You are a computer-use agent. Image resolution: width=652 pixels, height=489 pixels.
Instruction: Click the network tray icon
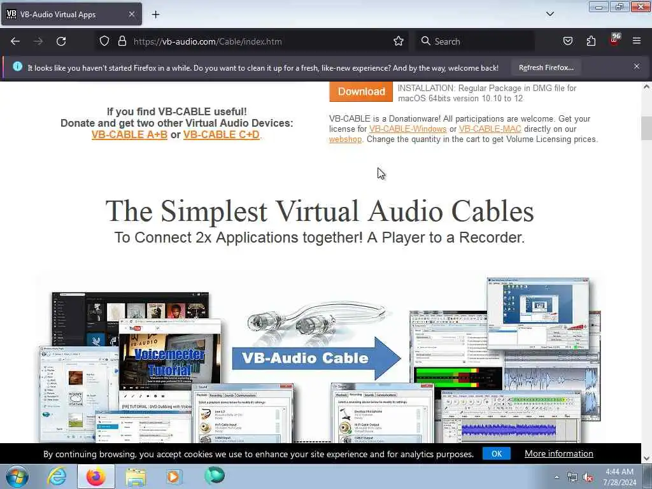click(x=572, y=478)
